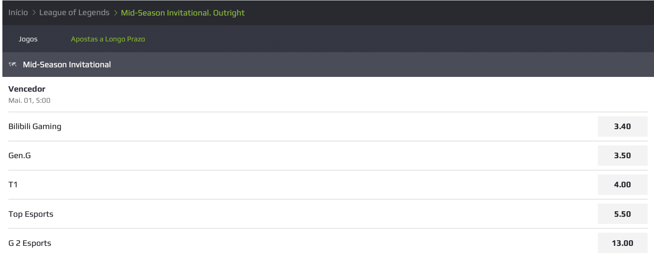Select G 2 Esports odds 13.00
This screenshot has height=255, width=654.
coord(623,243)
